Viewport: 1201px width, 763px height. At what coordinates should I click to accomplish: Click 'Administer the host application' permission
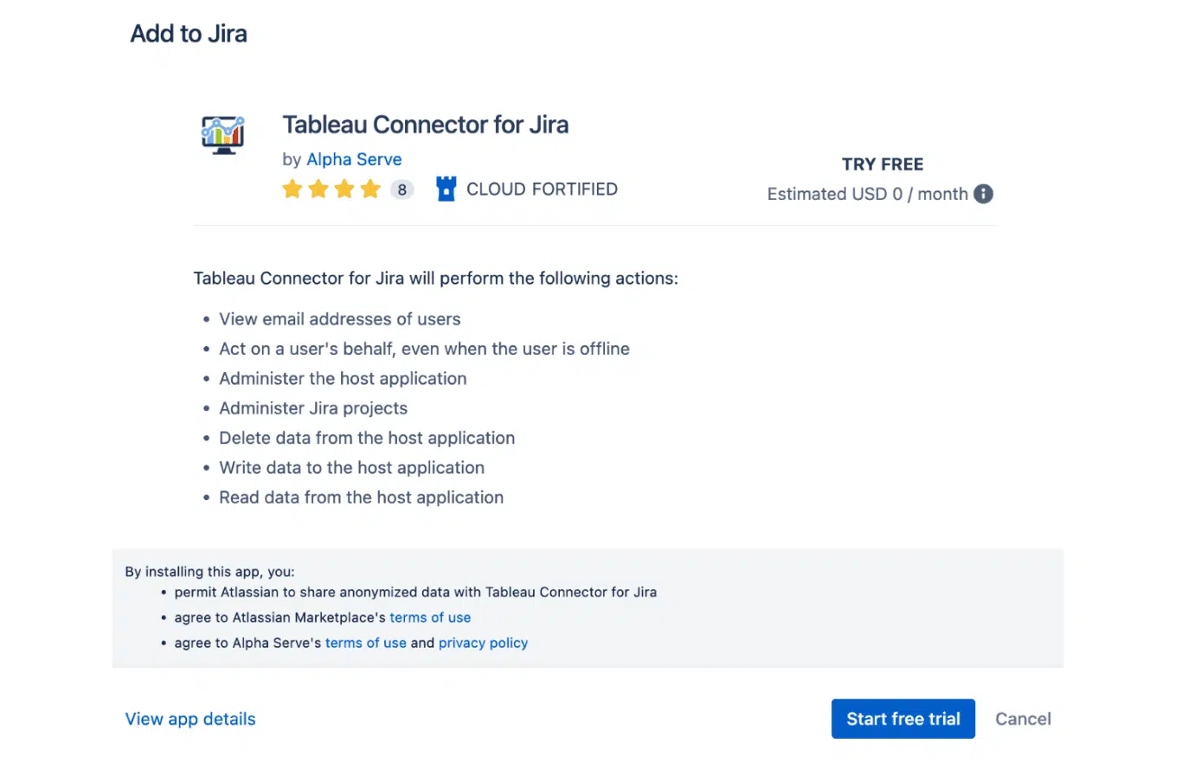click(x=343, y=378)
